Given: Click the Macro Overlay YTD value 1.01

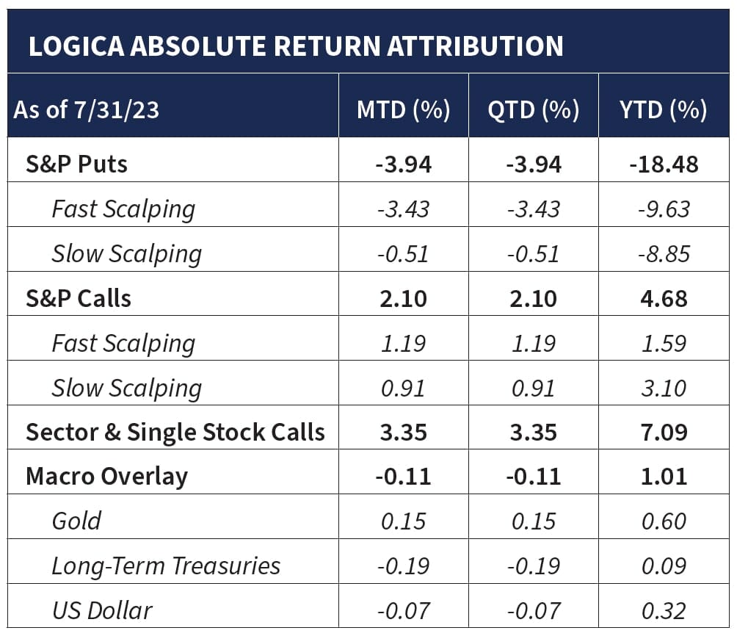Looking at the screenshot, I should (x=663, y=476).
